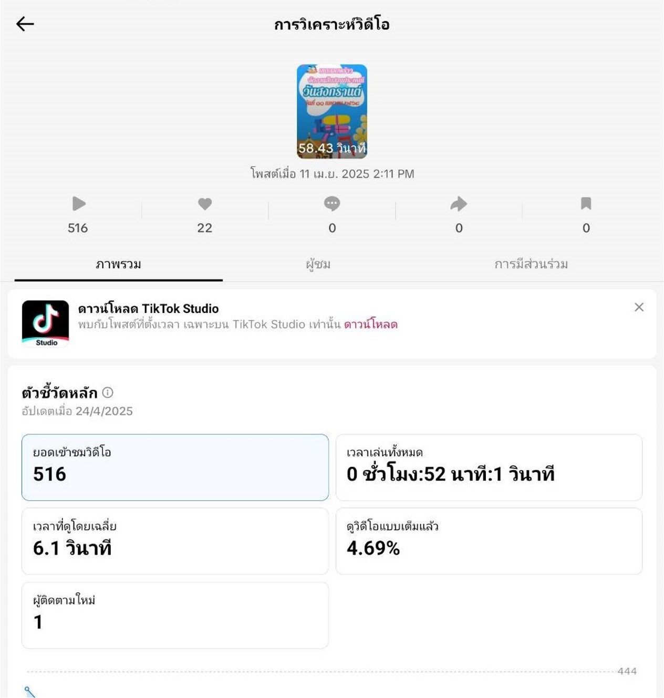
Task: Tap the share arrow icon
Action: click(459, 204)
